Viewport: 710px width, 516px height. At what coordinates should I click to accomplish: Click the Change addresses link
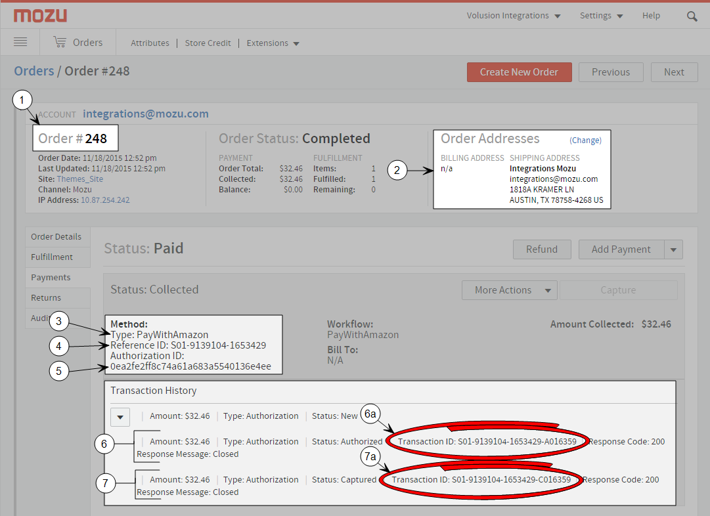pyautogui.click(x=585, y=140)
